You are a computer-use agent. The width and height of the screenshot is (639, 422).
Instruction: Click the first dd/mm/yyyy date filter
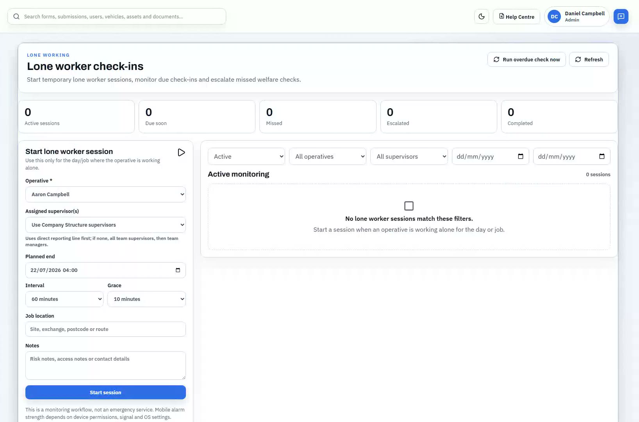coord(490,156)
